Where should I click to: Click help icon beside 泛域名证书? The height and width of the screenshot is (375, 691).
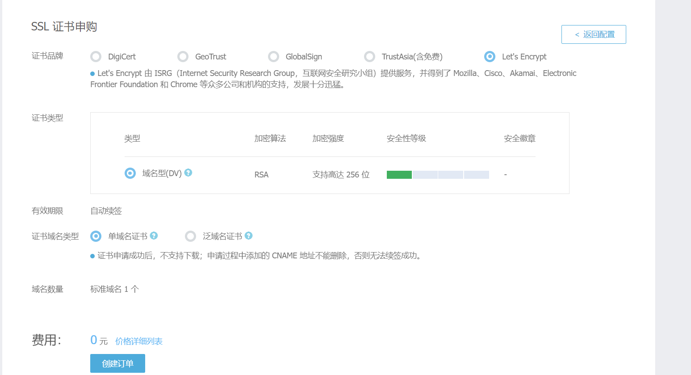pyautogui.click(x=248, y=236)
